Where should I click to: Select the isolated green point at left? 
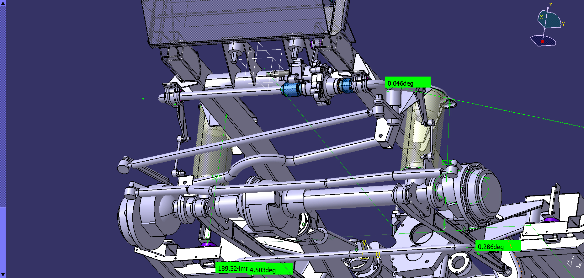pyautogui.click(x=143, y=99)
